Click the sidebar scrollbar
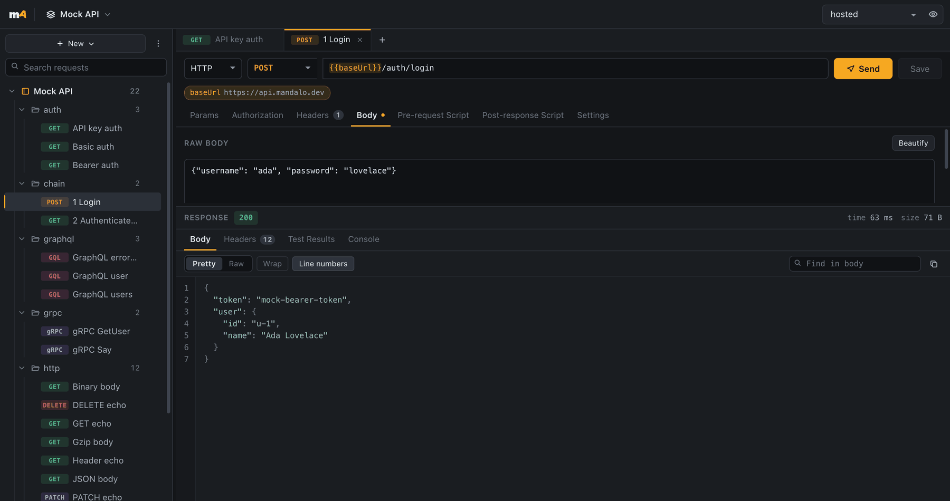Screen dimensions: 950x501 [169, 248]
